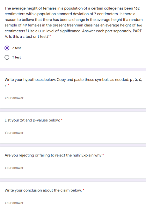Click the "Write your conclusion about the claim" heading
Viewport: 146px width, 210px height.
[x=43, y=190]
